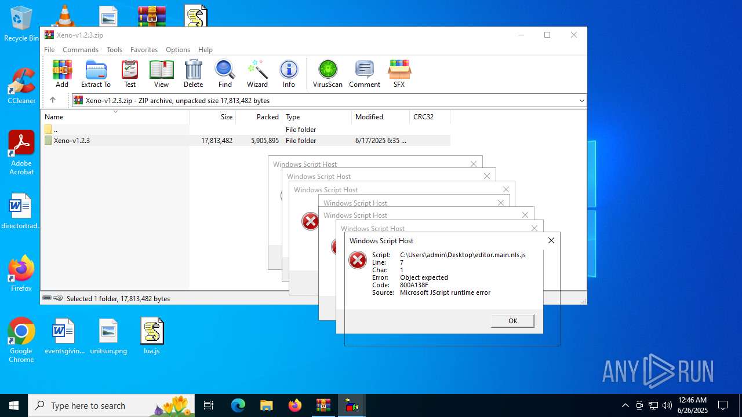The width and height of the screenshot is (742, 417).
Task: Close the second Windows Script Host dialog behind
Action: pos(534,228)
